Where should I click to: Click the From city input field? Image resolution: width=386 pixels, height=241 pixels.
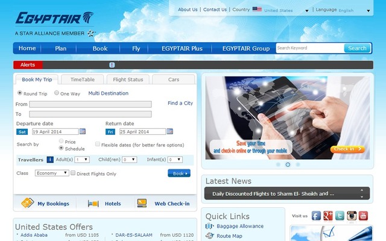click(x=90, y=104)
